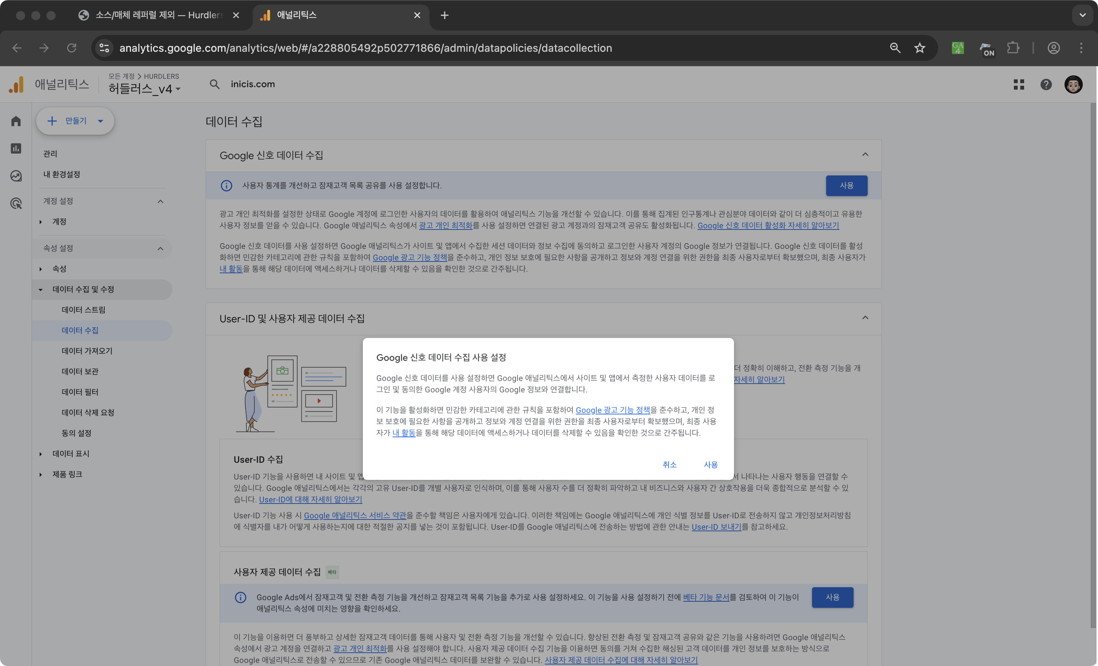
Task: Open the Chrome three-dot menu
Action: pyautogui.click(x=1080, y=48)
